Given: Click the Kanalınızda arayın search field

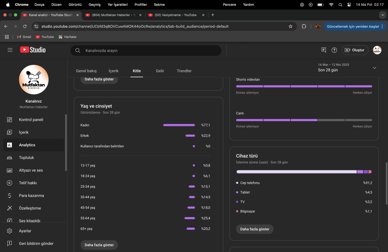Looking at the screenshot, I should pyautogui.click(x=146, y=50).
